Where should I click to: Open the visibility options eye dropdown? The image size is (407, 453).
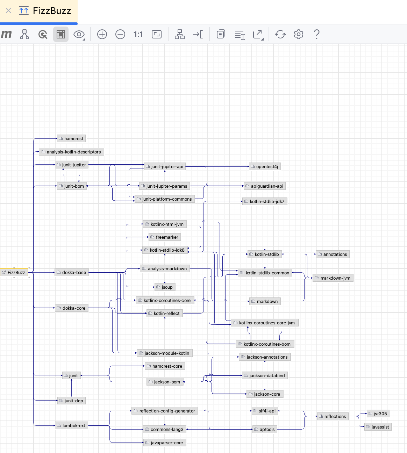(79, 34)
